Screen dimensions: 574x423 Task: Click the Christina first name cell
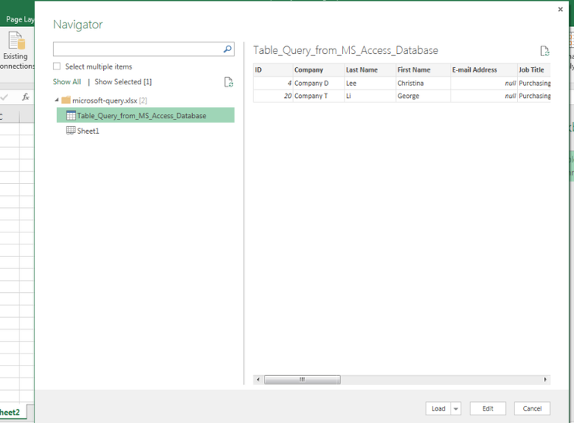(423, 83)
